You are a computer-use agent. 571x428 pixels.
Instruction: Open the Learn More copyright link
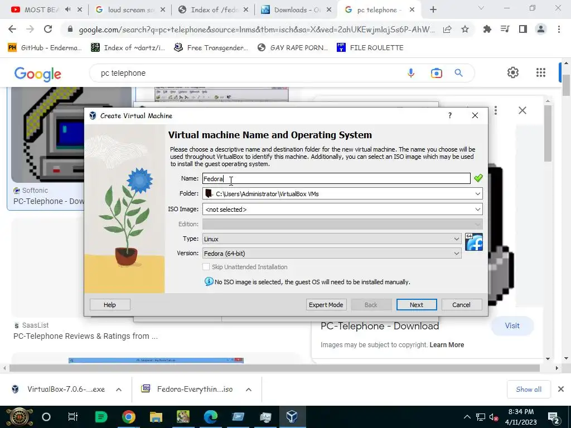click(447, 344)
